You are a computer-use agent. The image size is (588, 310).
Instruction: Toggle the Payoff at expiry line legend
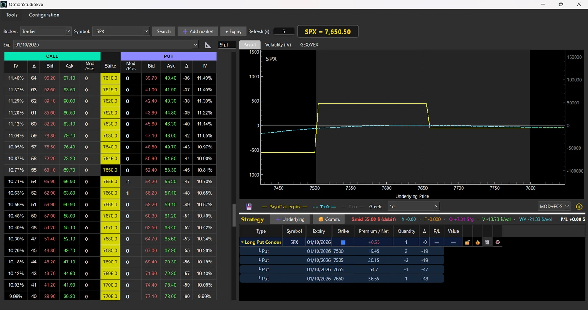click(x=285, y=206)
